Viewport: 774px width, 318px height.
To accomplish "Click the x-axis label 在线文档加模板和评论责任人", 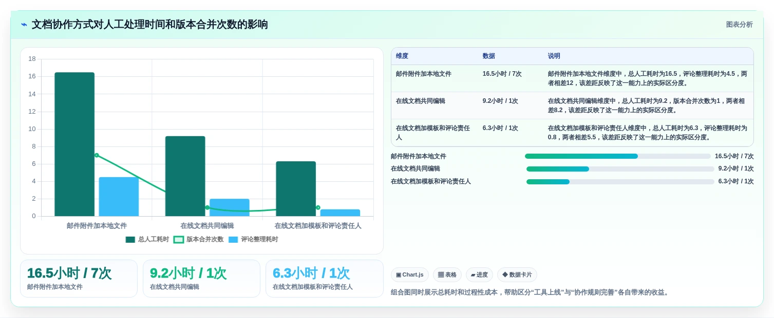I will [x=318, y=225].
